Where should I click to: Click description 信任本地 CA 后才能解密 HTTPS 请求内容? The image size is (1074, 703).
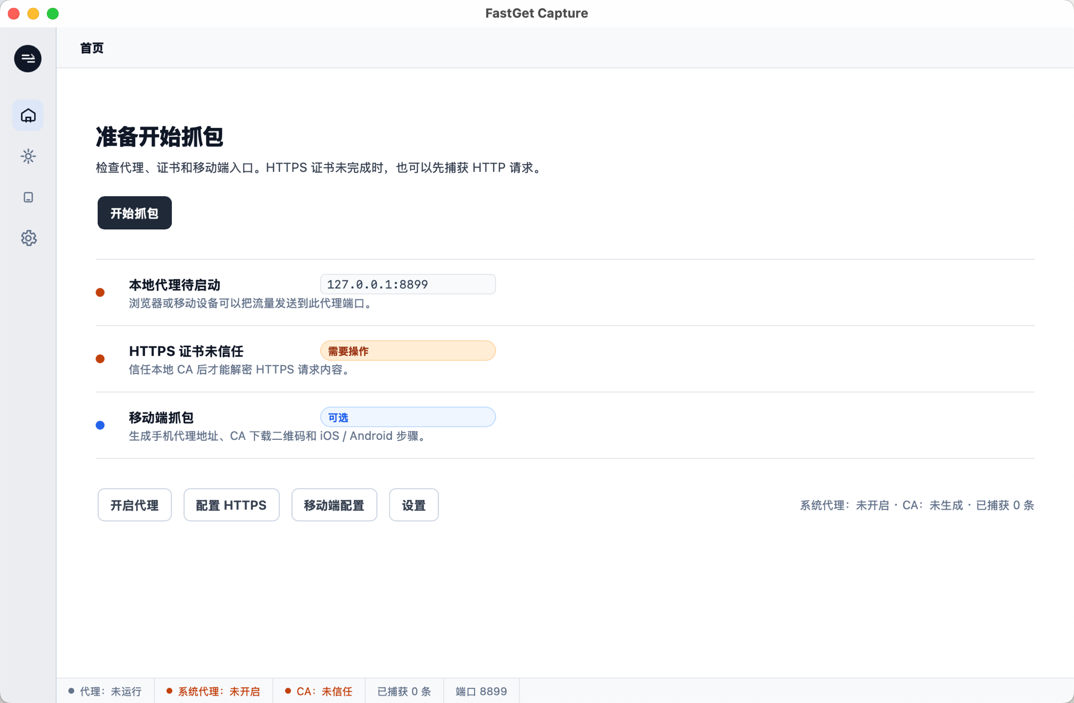click(x=239, y=369)
